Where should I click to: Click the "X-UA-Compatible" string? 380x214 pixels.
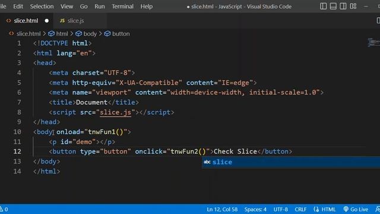click(x=149, y=83)
